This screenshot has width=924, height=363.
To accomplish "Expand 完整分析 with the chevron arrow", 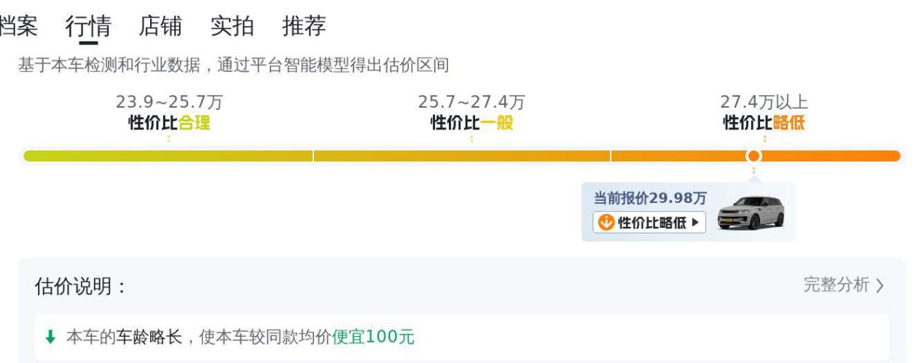I will tap(880, 285).
